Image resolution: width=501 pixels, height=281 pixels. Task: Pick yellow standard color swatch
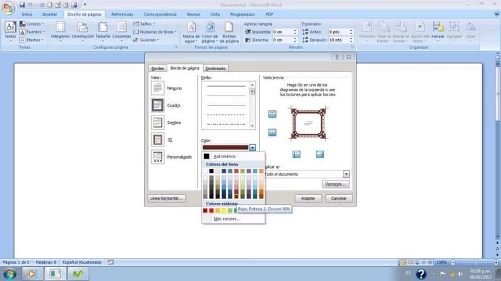[224, 210]
